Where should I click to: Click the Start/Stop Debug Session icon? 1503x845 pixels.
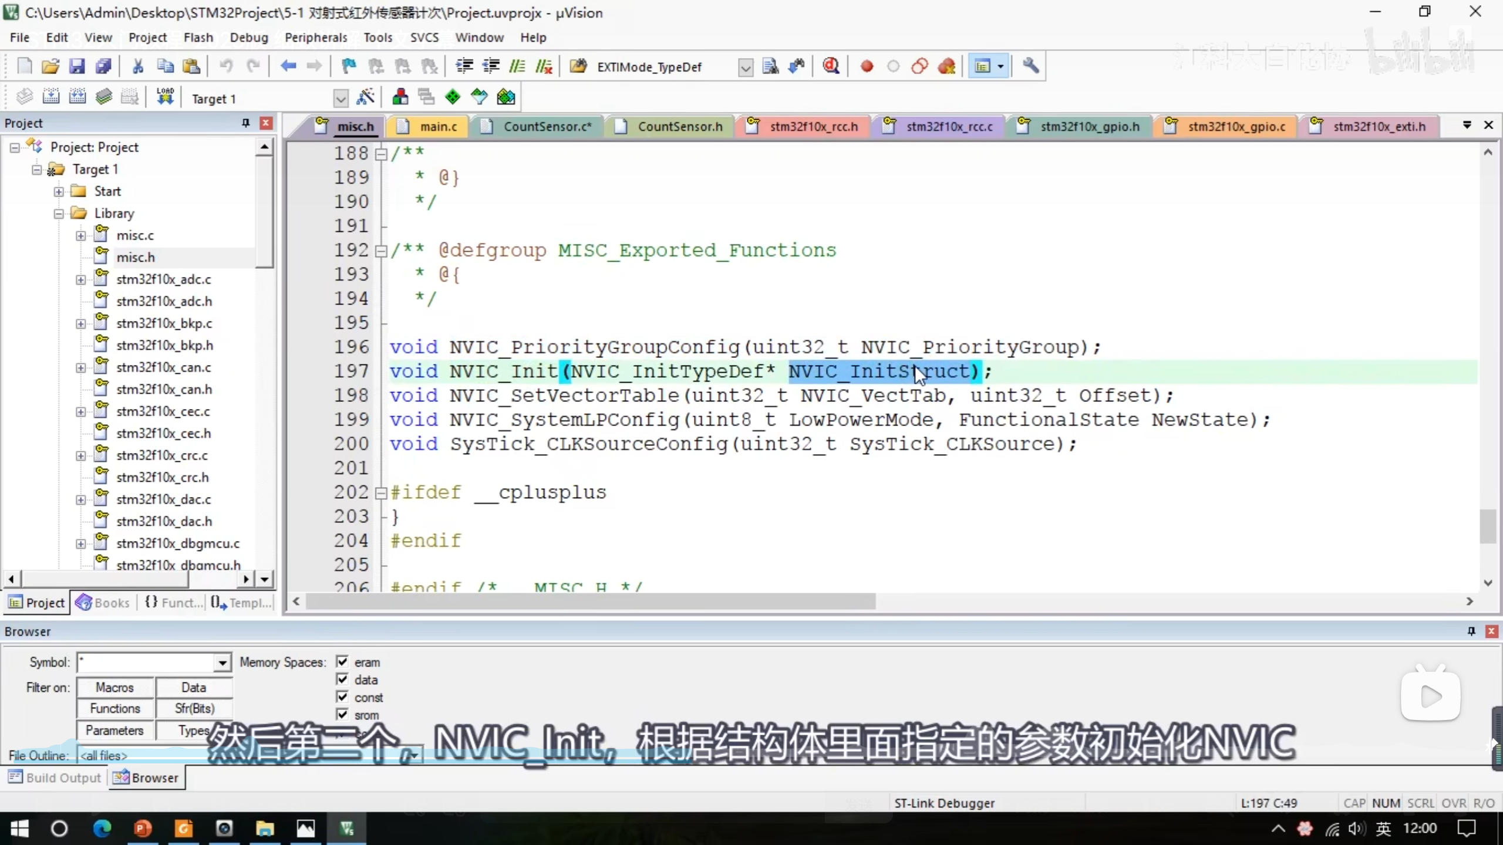(831, 66)
